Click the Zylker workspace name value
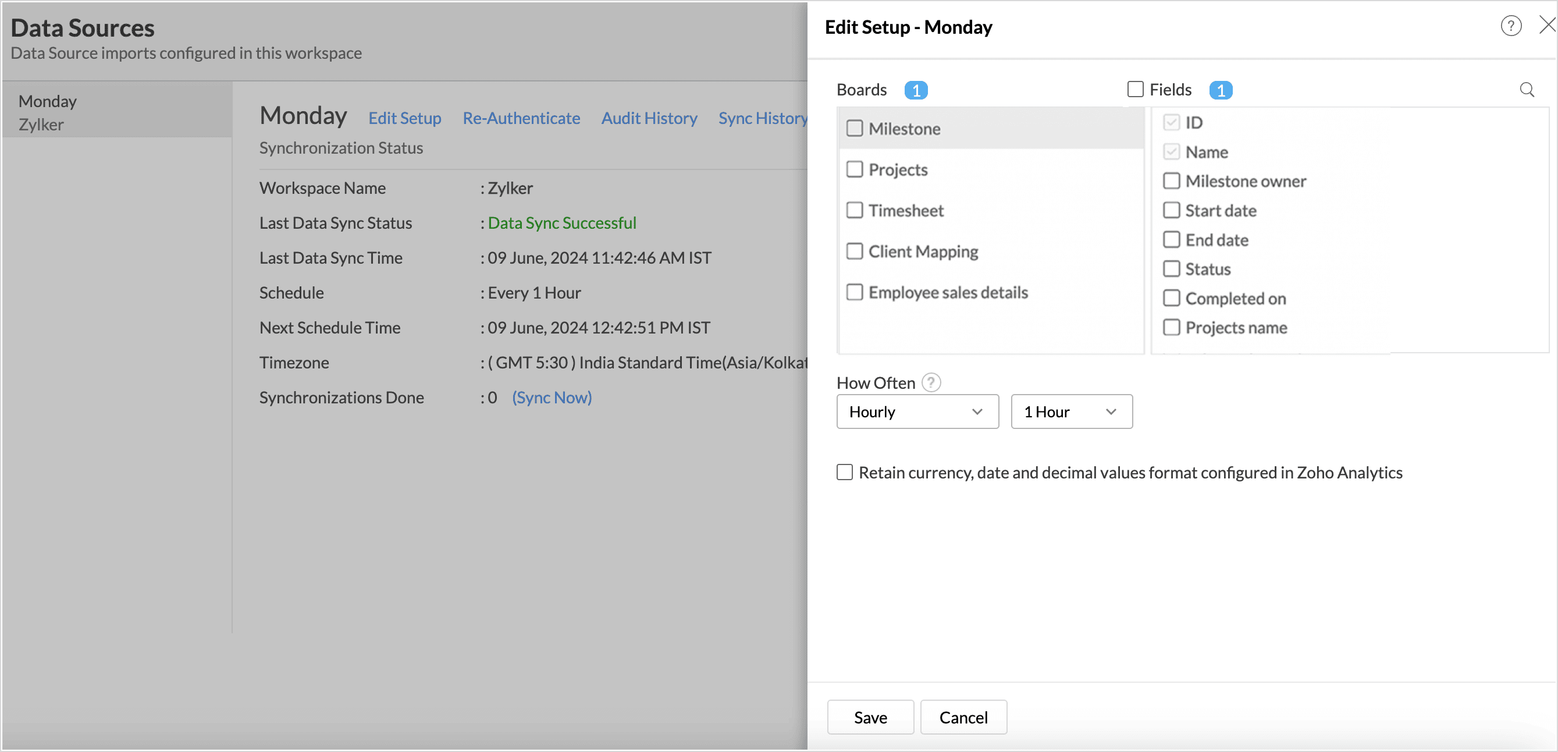 tap(510, 188)
